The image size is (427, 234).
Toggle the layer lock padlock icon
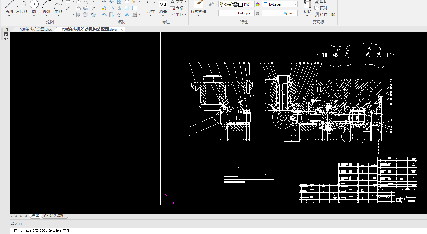tap(231, 4)
